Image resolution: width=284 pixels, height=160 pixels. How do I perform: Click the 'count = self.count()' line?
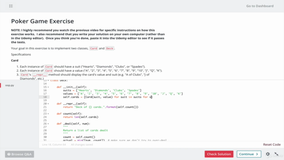(79, 137)
